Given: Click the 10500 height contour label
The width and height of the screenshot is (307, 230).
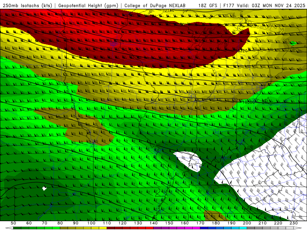Looking at the screenshot, I should [x=248, y=102].
